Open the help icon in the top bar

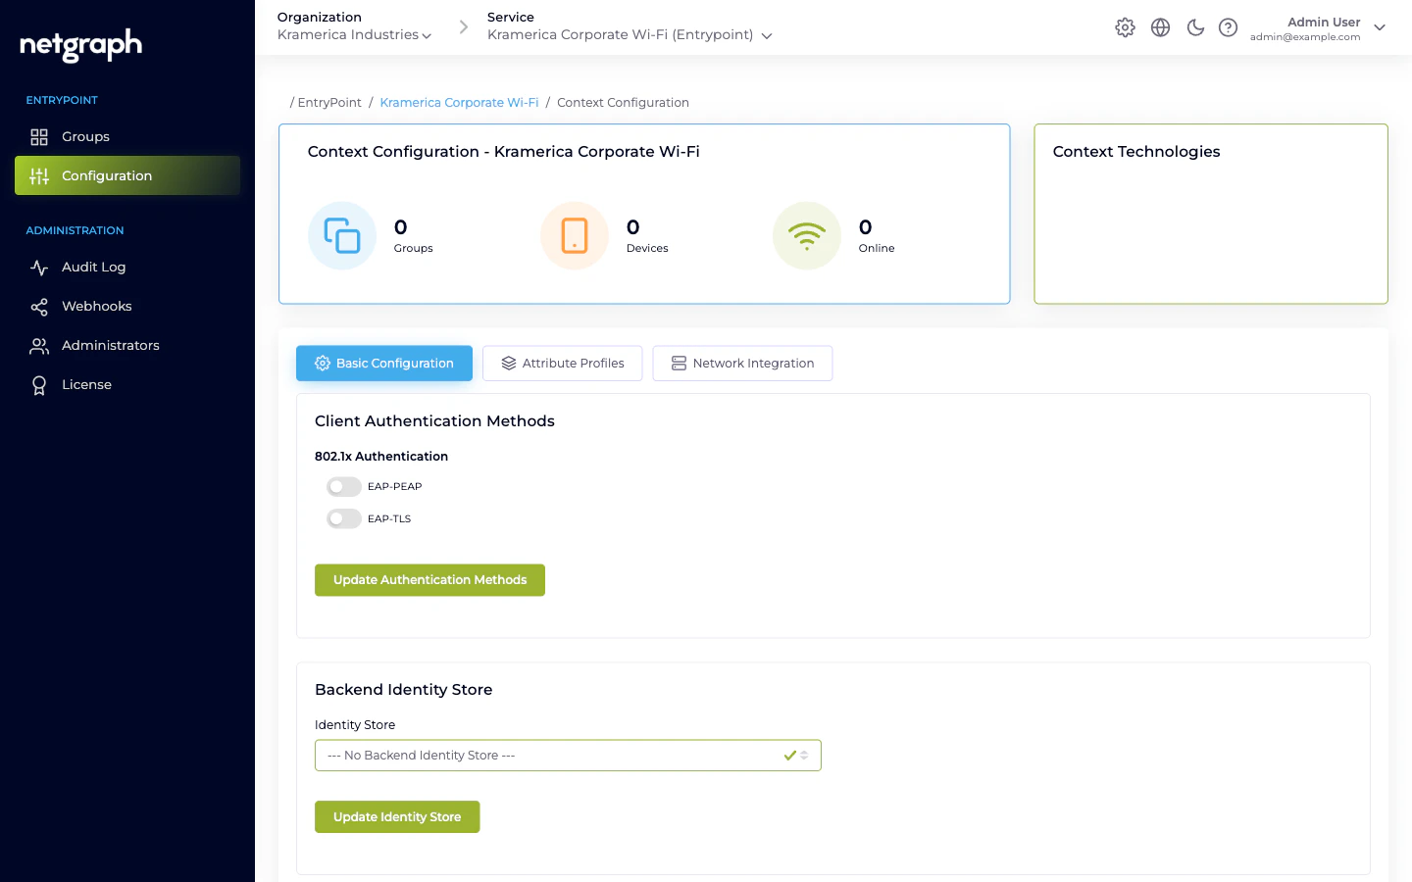1229,27
